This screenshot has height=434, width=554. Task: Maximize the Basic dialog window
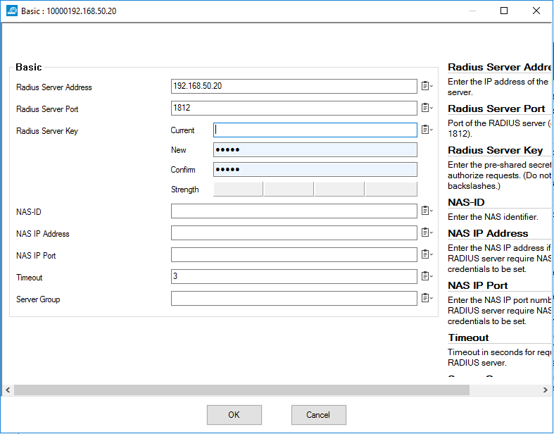[504, 11]
